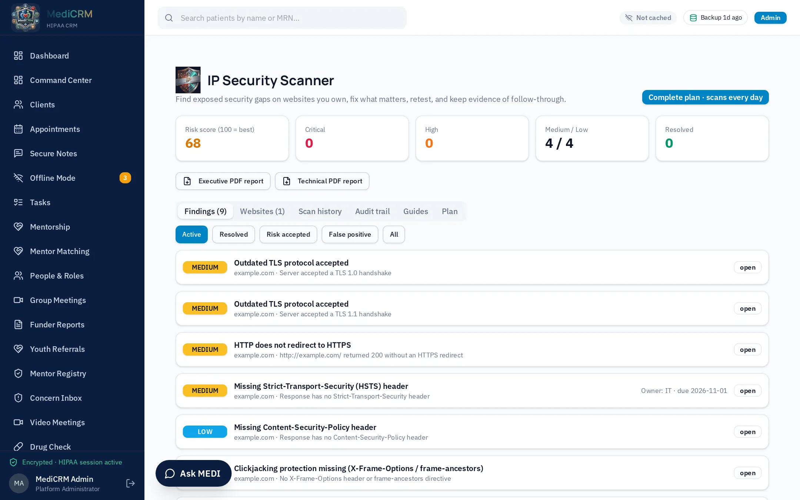This screenshot has height=500, width=800.
Task: Click the Ask MEDI chat button
Action: click(193, 473)
